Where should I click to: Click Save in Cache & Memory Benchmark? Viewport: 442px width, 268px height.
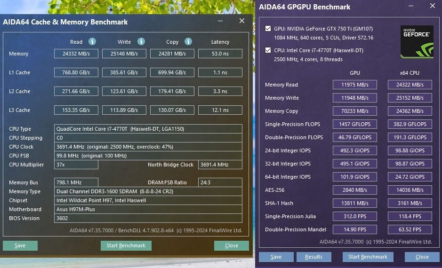(20, 245)
